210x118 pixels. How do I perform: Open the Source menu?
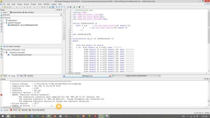[26, 4]
